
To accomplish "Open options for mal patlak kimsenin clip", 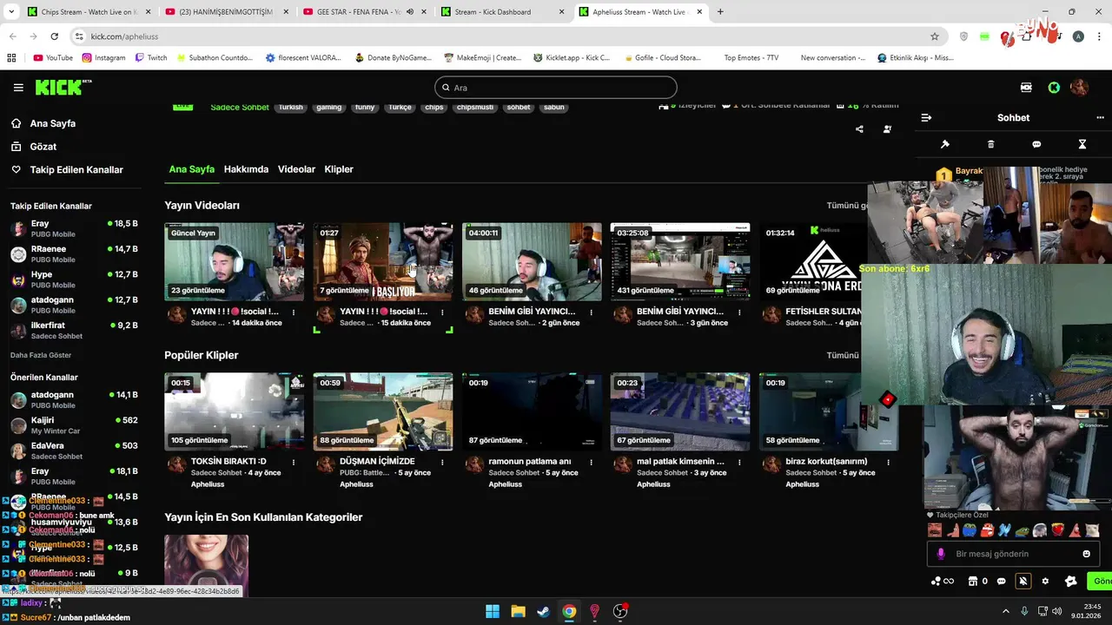I will 739,463.
